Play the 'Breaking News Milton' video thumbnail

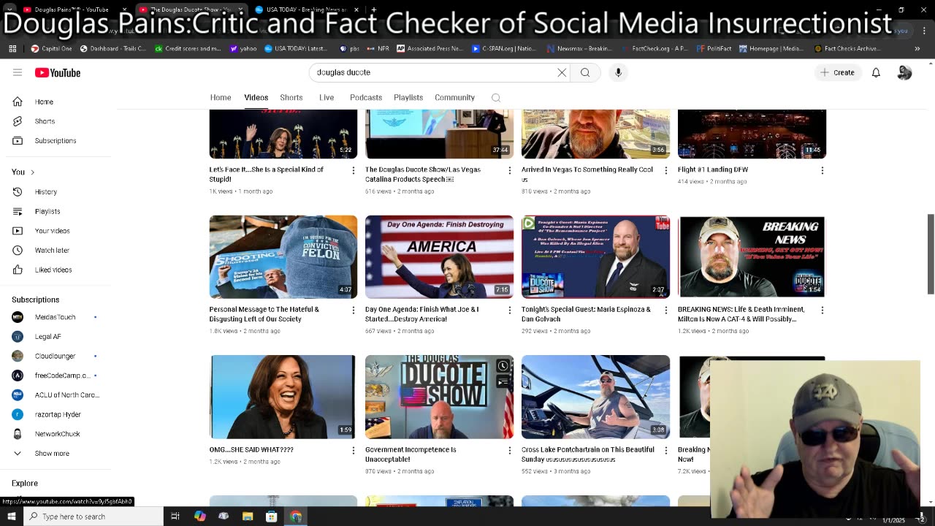tap(752, 257)
